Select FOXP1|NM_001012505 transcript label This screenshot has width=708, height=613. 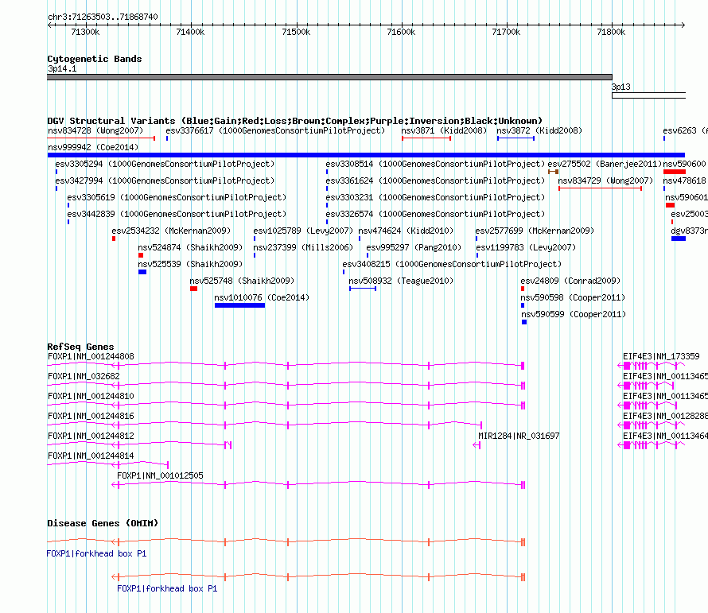(160, 475)
